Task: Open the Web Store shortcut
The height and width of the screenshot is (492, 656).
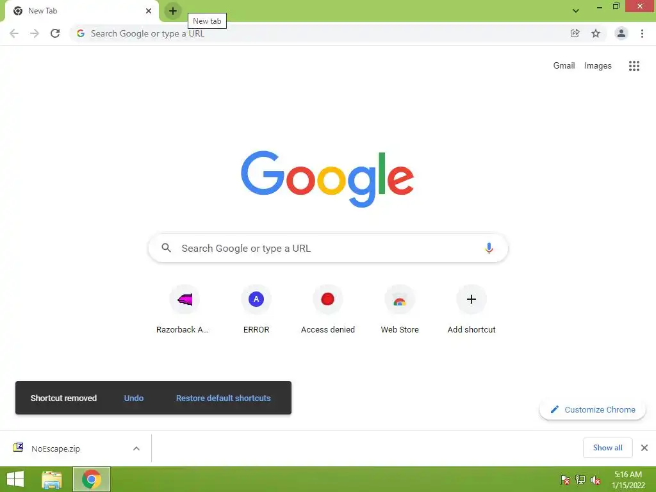Action: [400, 309]
